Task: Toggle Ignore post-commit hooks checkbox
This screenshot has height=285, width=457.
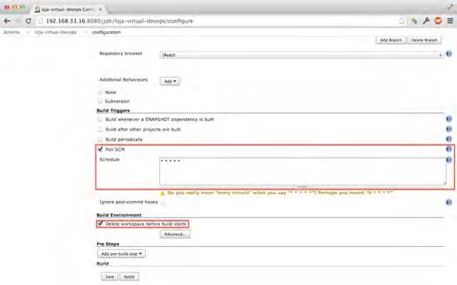Action: 163,203
